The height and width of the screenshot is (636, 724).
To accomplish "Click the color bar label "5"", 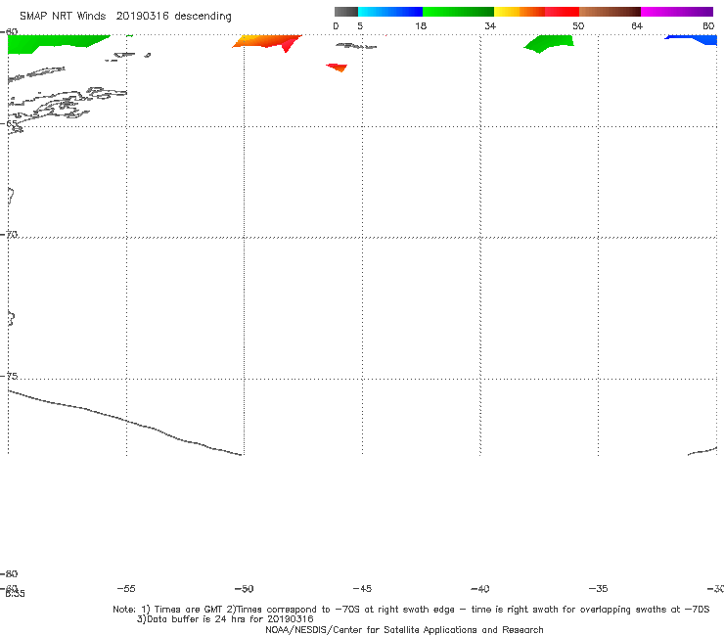I will (x=360, y=25).
